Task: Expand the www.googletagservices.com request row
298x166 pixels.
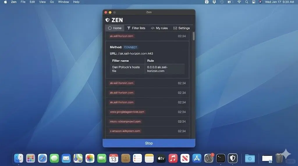Action: 147,112
